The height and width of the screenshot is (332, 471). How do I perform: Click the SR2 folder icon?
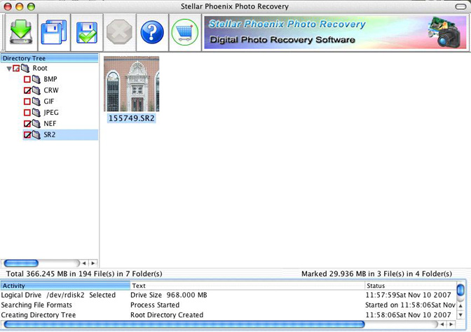(x=36, y=134)
